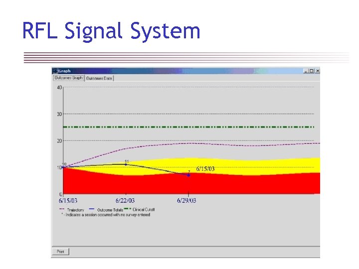The width and height of the screenshot is (359, 269).
Task: Click the data point labeled 7
Action: pos(188,175)
